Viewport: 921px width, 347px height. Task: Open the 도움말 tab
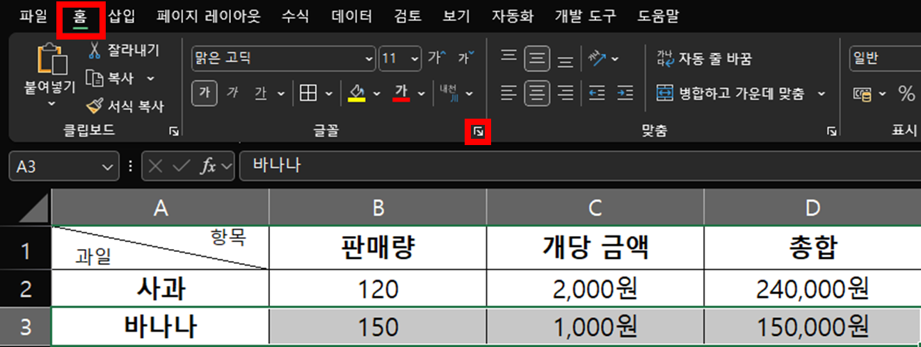(658, 16)
